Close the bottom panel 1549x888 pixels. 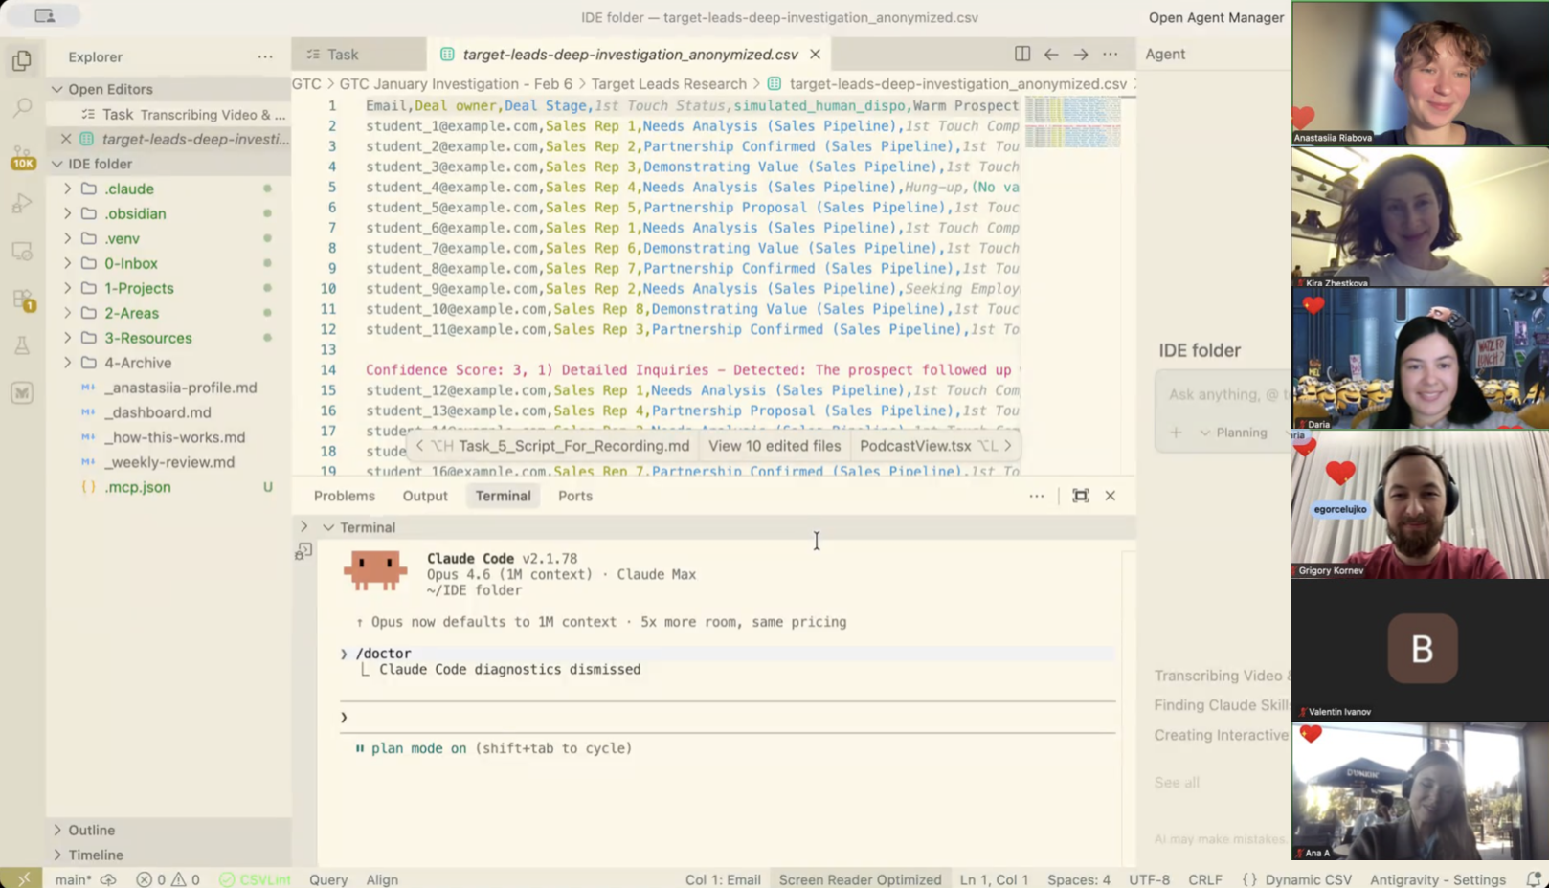(x=1111, y=496)
